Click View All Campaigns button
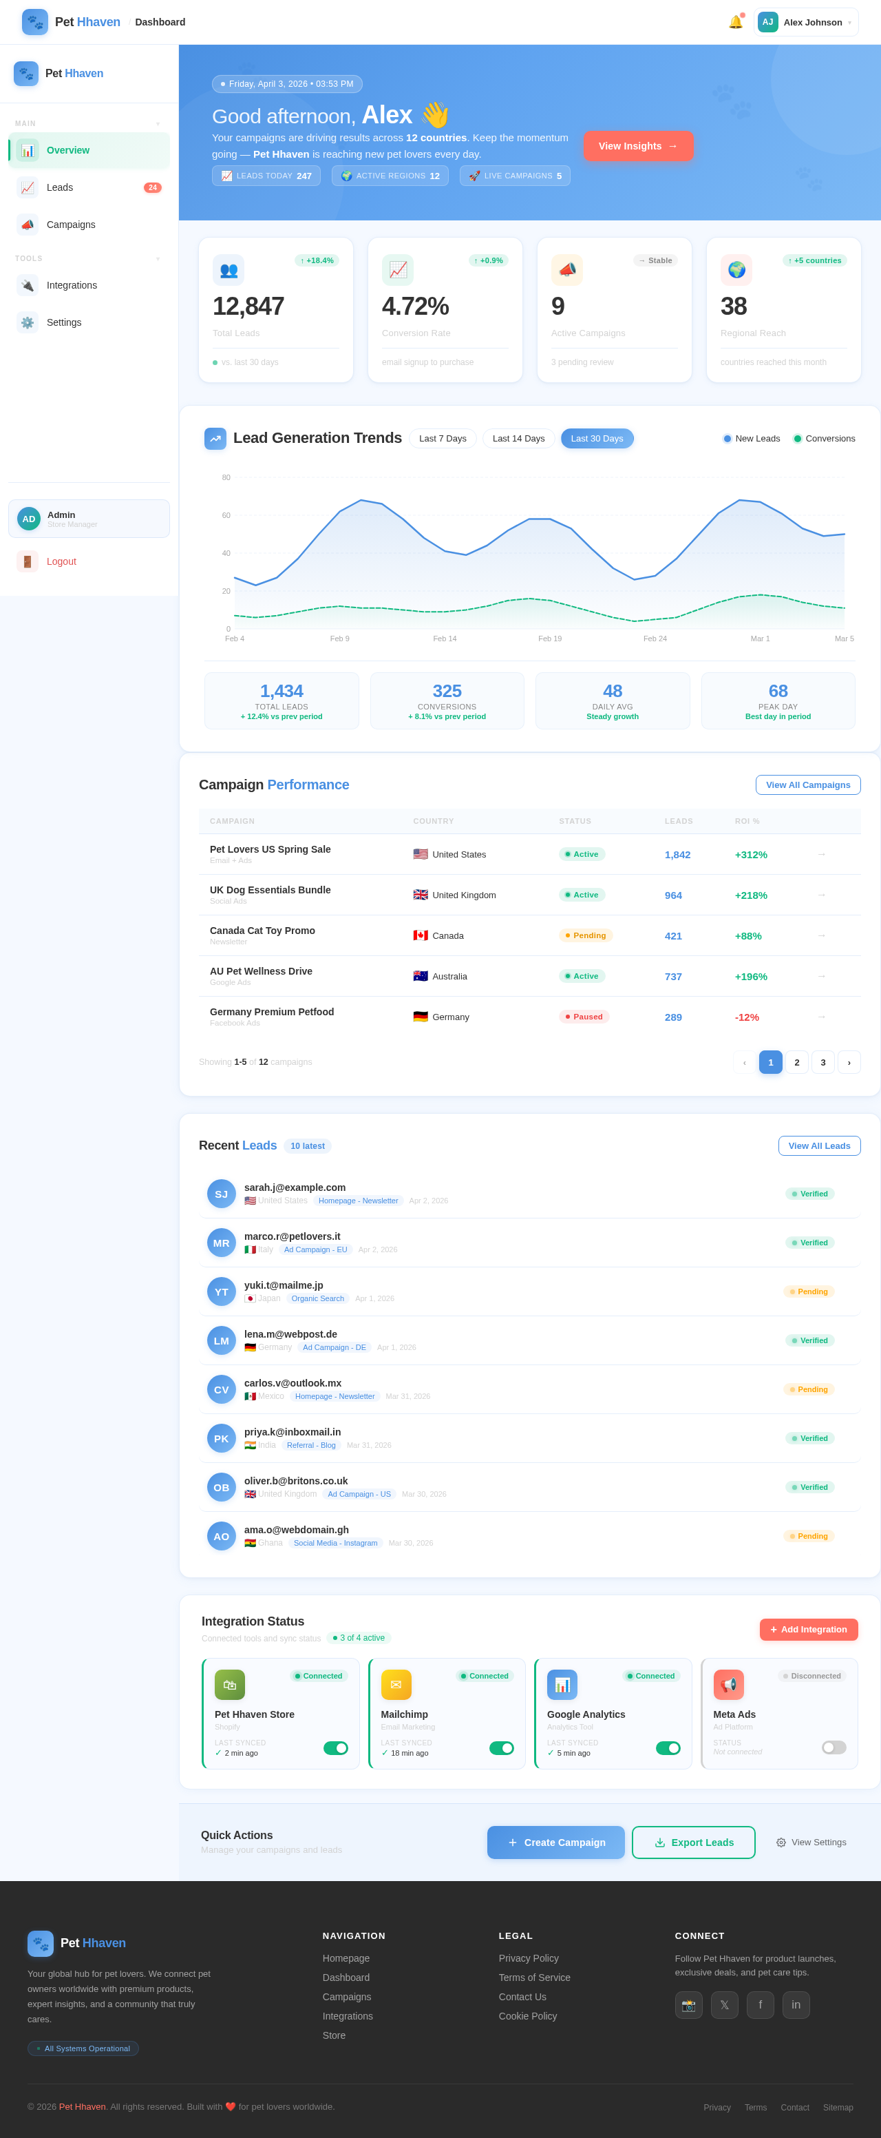881x2138 pixels. tap(807, 785)
